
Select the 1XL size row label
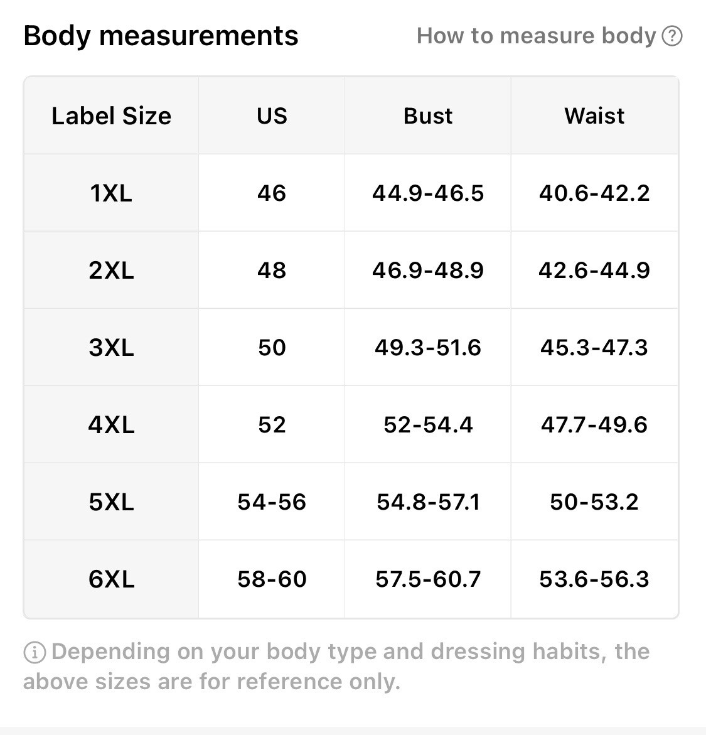click(111, 193)
